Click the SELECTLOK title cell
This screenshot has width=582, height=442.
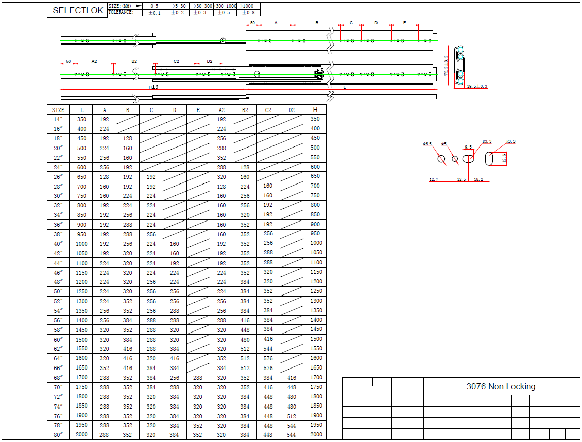pyautogui.click(x=77, y=10)
